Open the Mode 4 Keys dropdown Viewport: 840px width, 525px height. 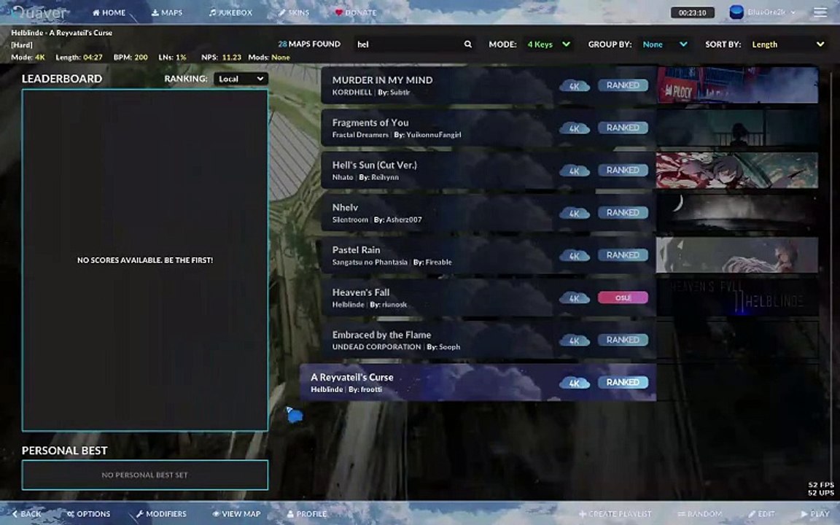pos(549,44)
